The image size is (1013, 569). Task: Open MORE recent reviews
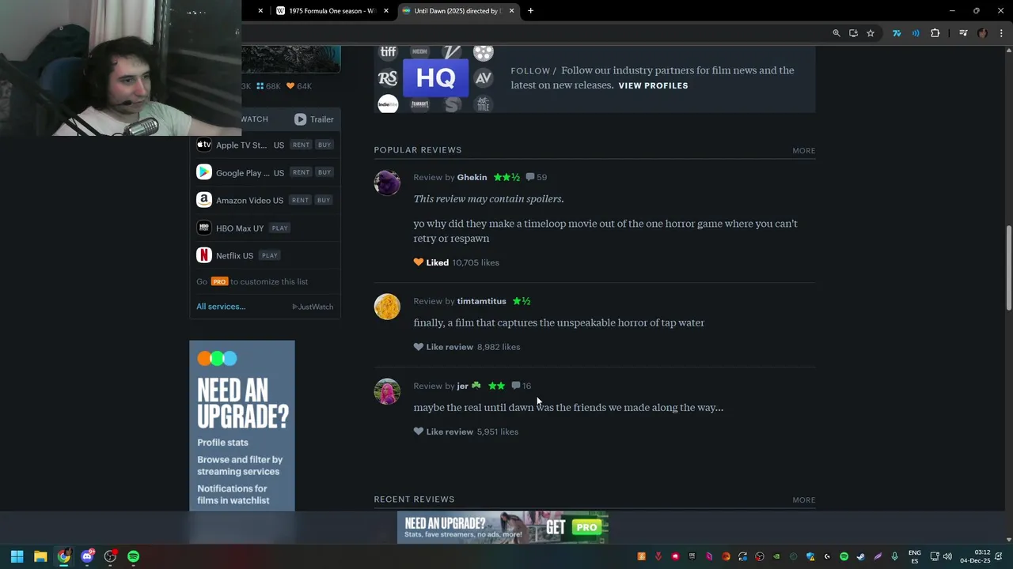click(x=803, y=499)
